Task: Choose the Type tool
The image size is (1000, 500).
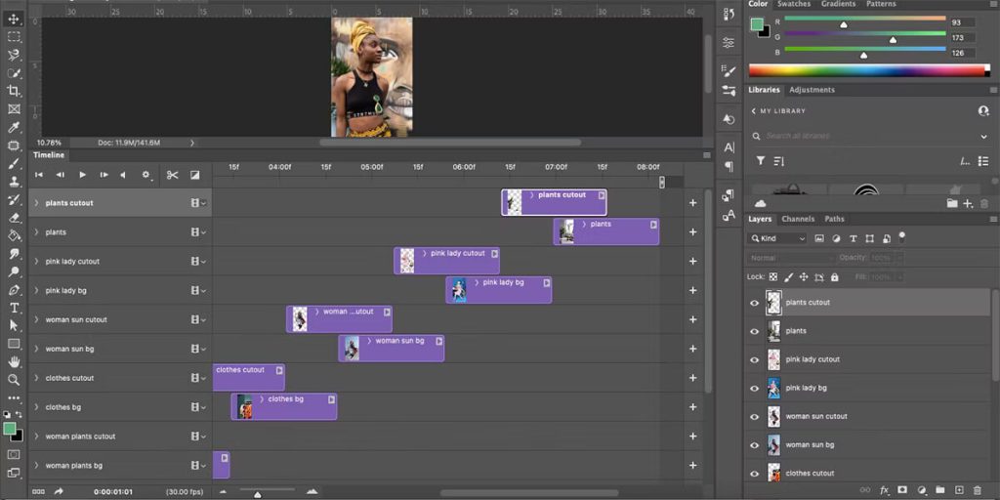Action: pos(14,308)
